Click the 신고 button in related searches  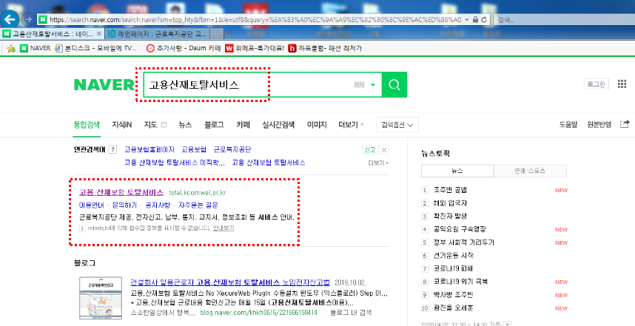pos(370,150)
